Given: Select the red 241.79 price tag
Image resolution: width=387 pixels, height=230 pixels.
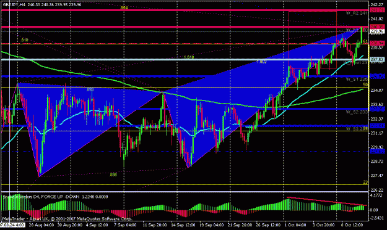Looking at the screenshot, I should point(377,10).
